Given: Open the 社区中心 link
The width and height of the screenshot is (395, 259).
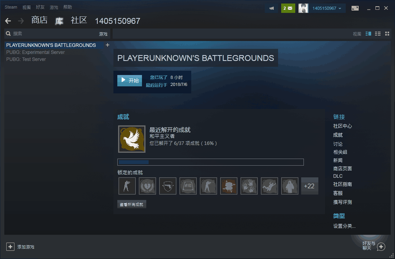Looking at the screenshot, I should pyautogui.click(x=342, y=126).
